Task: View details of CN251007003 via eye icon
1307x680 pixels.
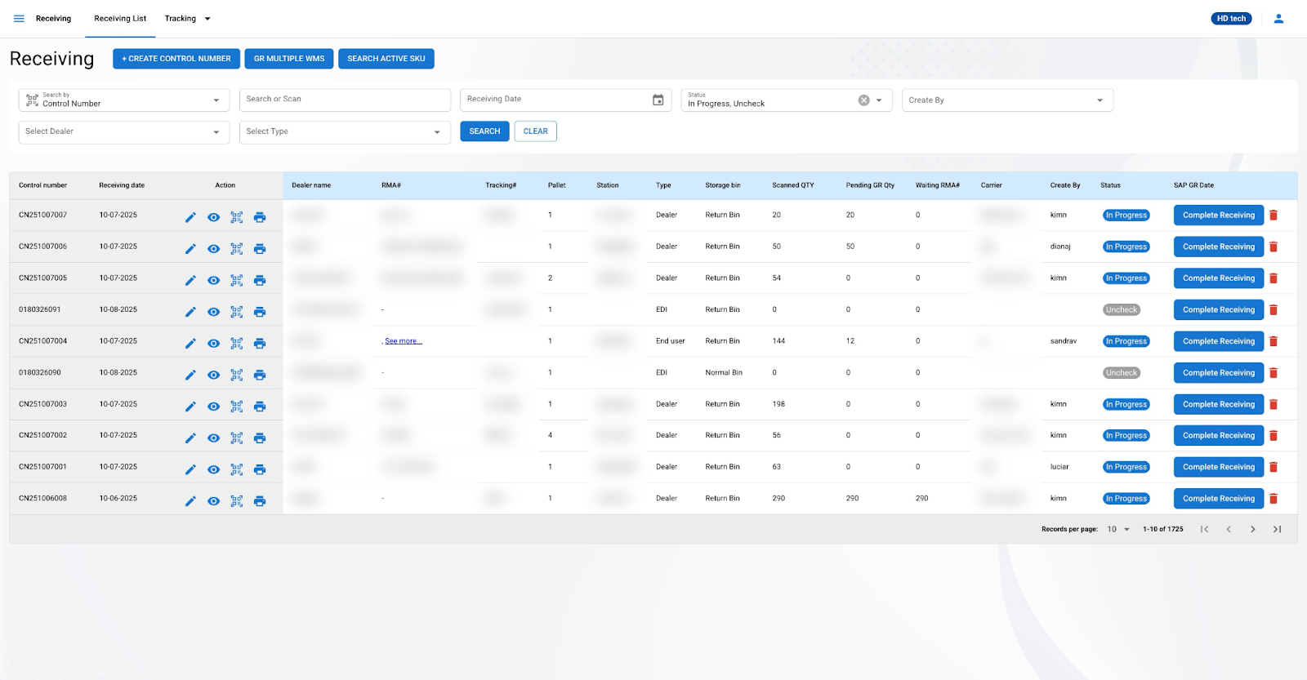Action: click(213, 407)
